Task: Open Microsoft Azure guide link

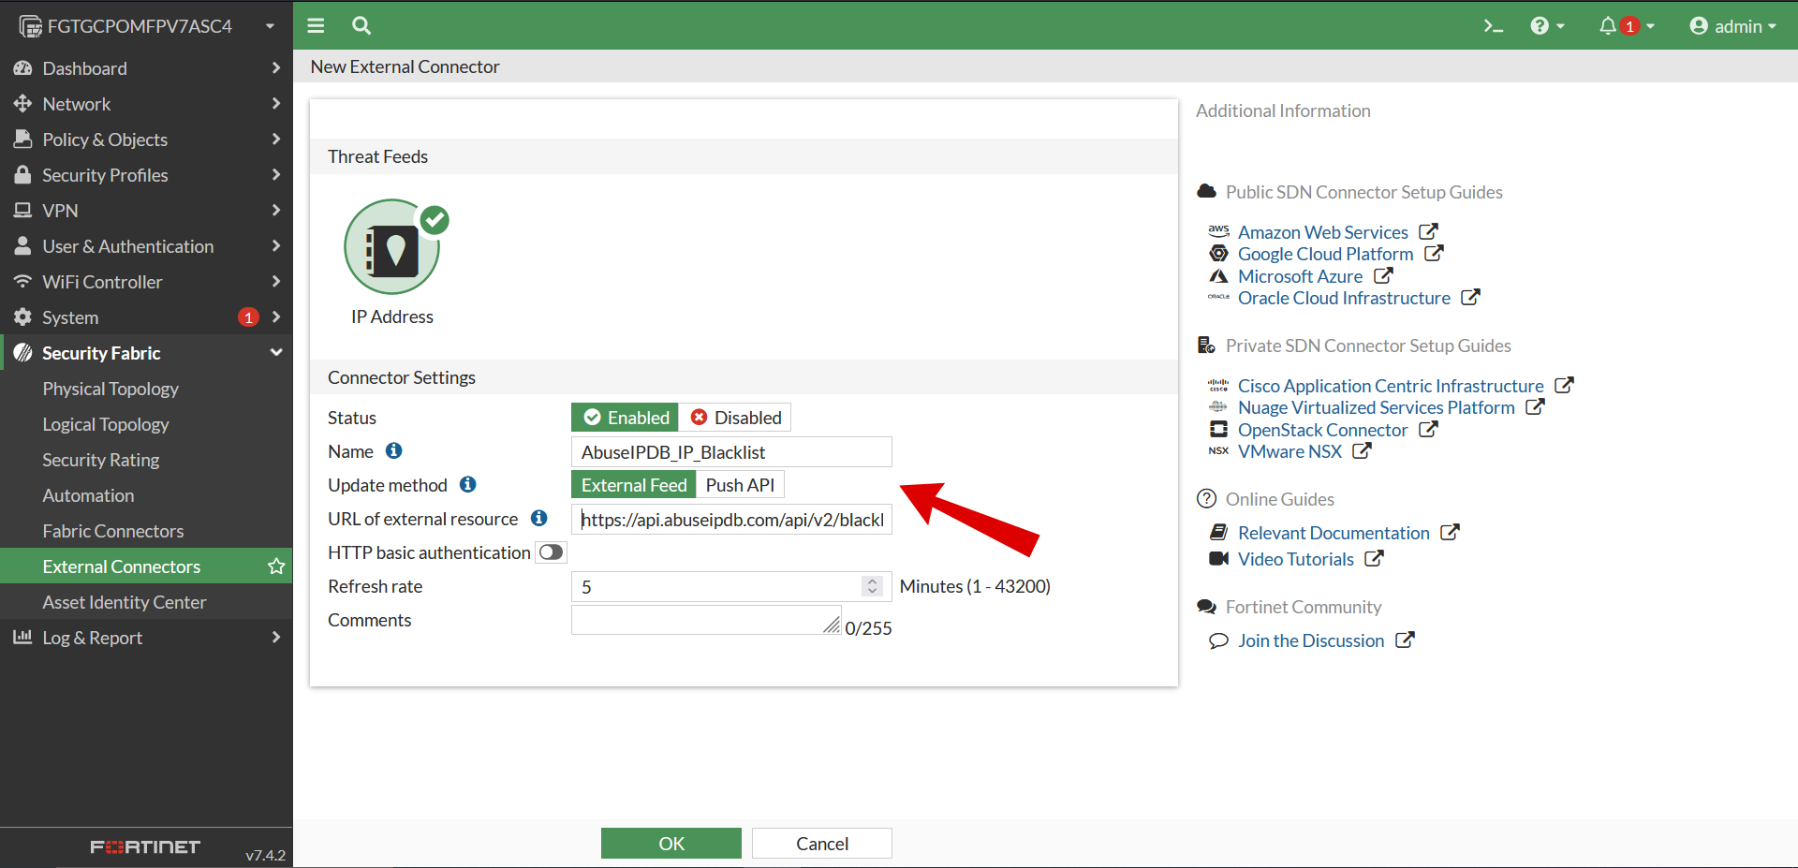Action: (x=1300, y=276)
